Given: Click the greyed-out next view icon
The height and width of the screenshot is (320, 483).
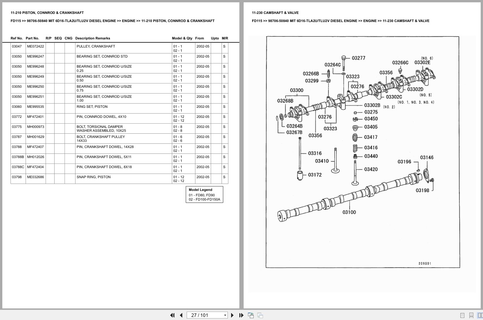Looking at the screenshot, I should (260, 315).
